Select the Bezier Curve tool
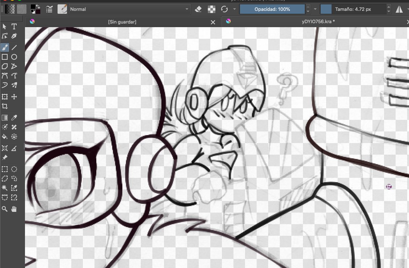The image size is (409, 268). click(x=5, y=76)
